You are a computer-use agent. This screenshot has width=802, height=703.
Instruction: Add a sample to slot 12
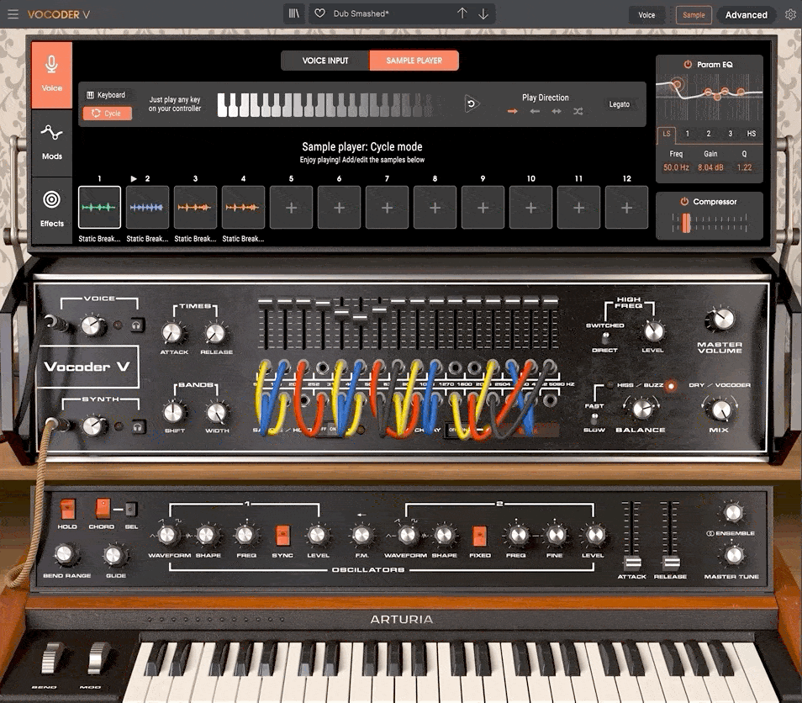626,207
